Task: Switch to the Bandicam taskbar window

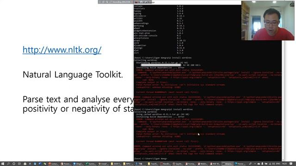Action: click(166, 164)
